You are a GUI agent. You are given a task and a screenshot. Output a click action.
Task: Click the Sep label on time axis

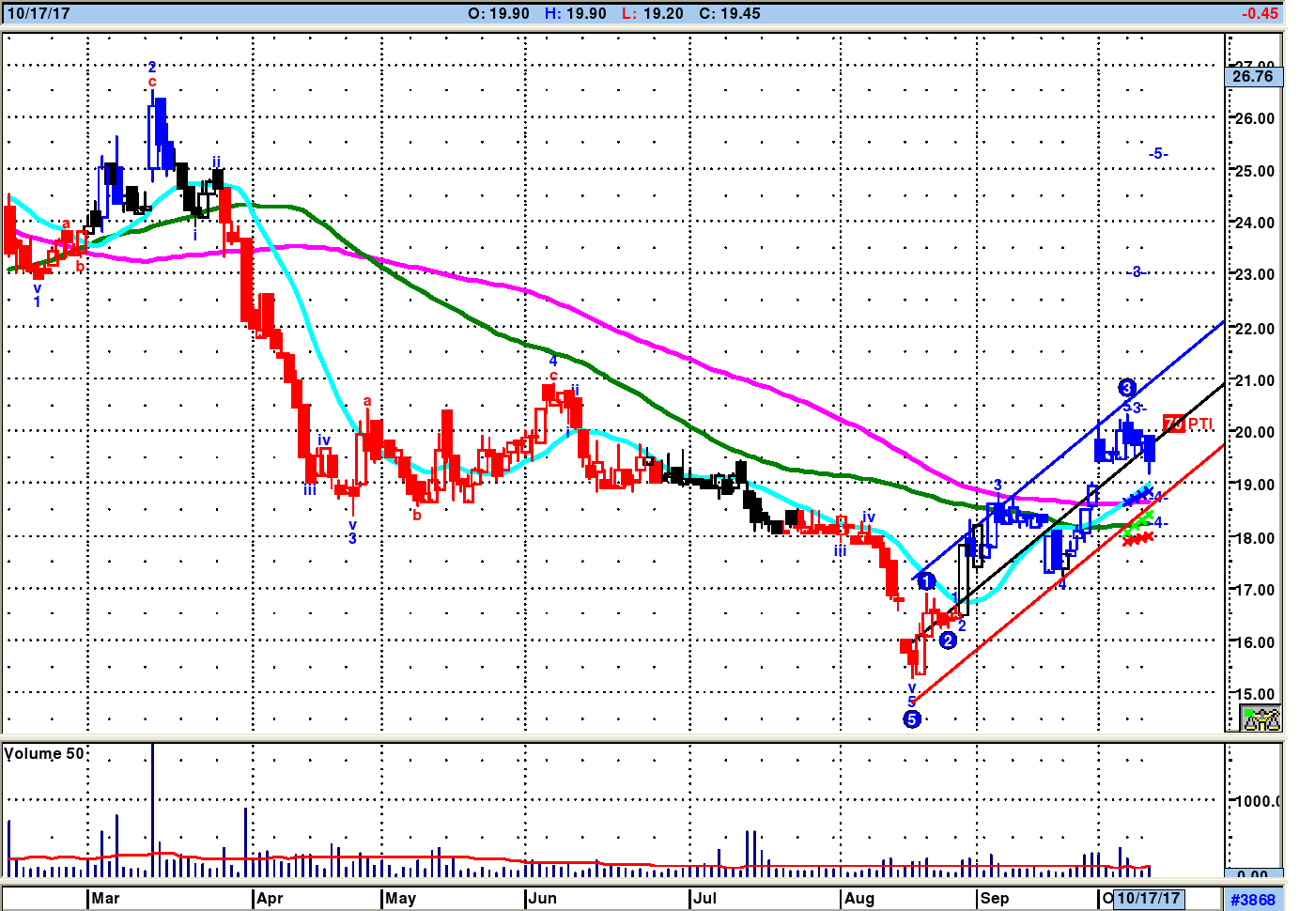[994, 899]
